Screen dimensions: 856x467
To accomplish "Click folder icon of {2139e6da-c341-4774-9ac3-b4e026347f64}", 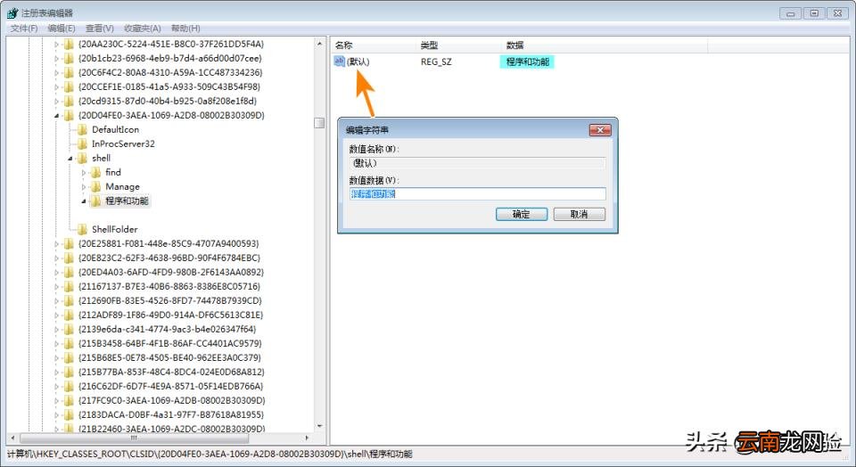I will tap(69, 329).
